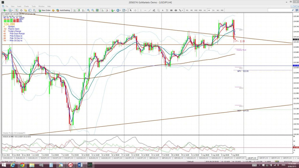Select the vertical line drawing tool
The width and height of the screenshot is (299, 168).
141,10
